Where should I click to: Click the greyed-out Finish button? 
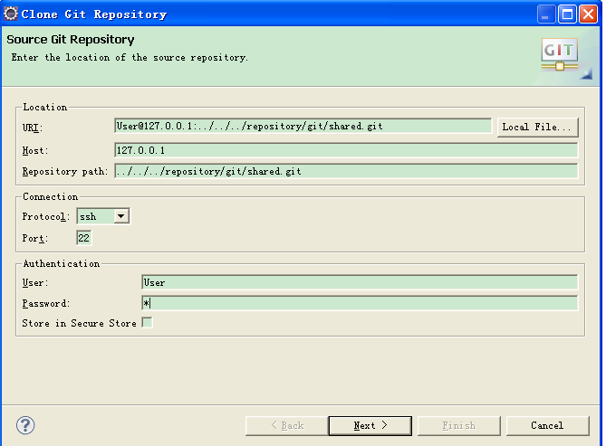(458, 425)
